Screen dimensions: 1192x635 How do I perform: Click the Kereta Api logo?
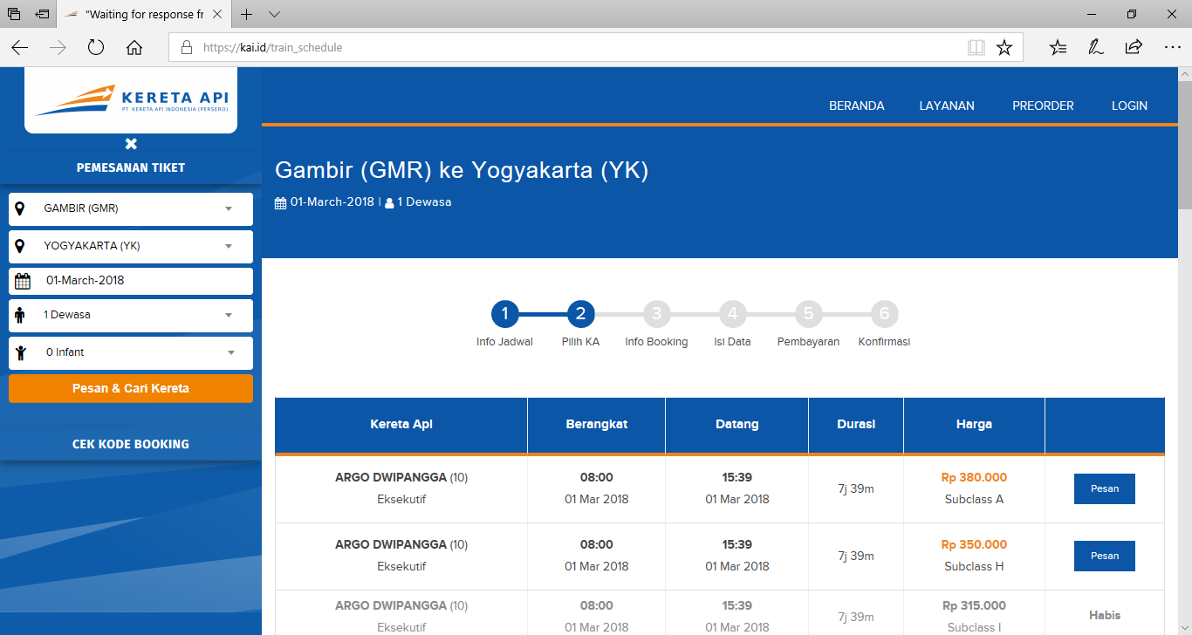[131, 99]
